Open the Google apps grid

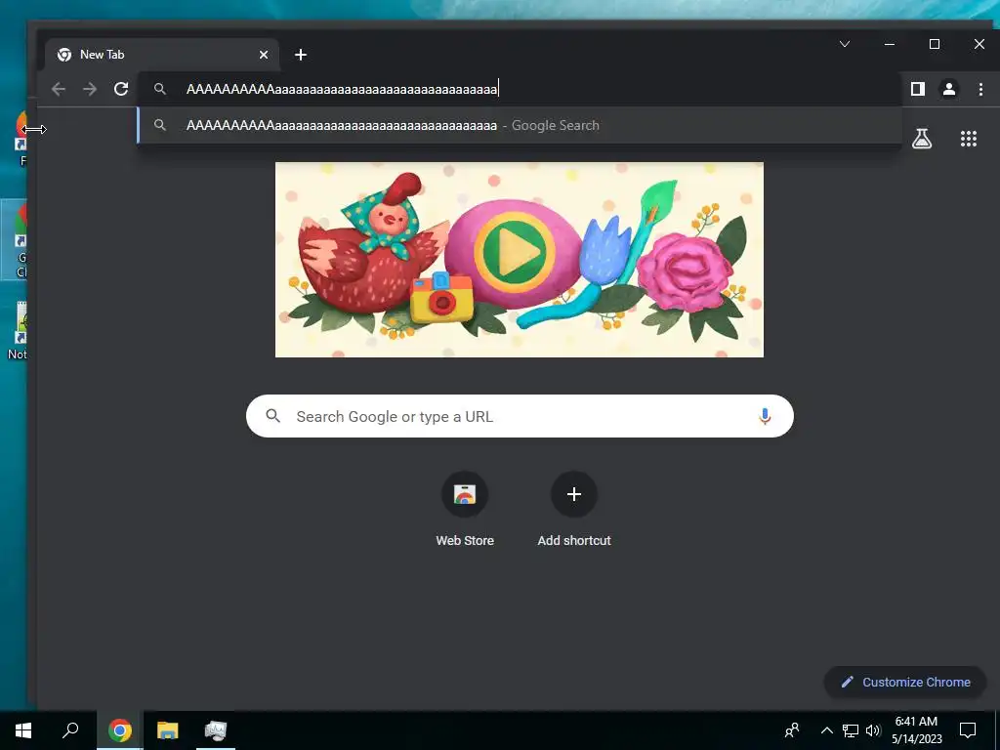(x=969, y=139)
